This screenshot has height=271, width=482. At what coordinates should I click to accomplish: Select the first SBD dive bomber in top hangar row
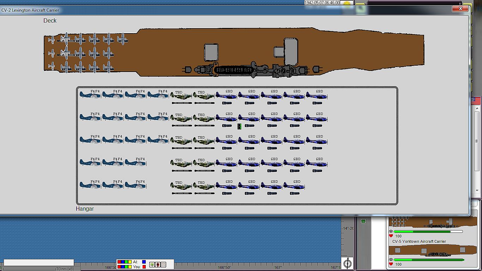click(226, 95)
